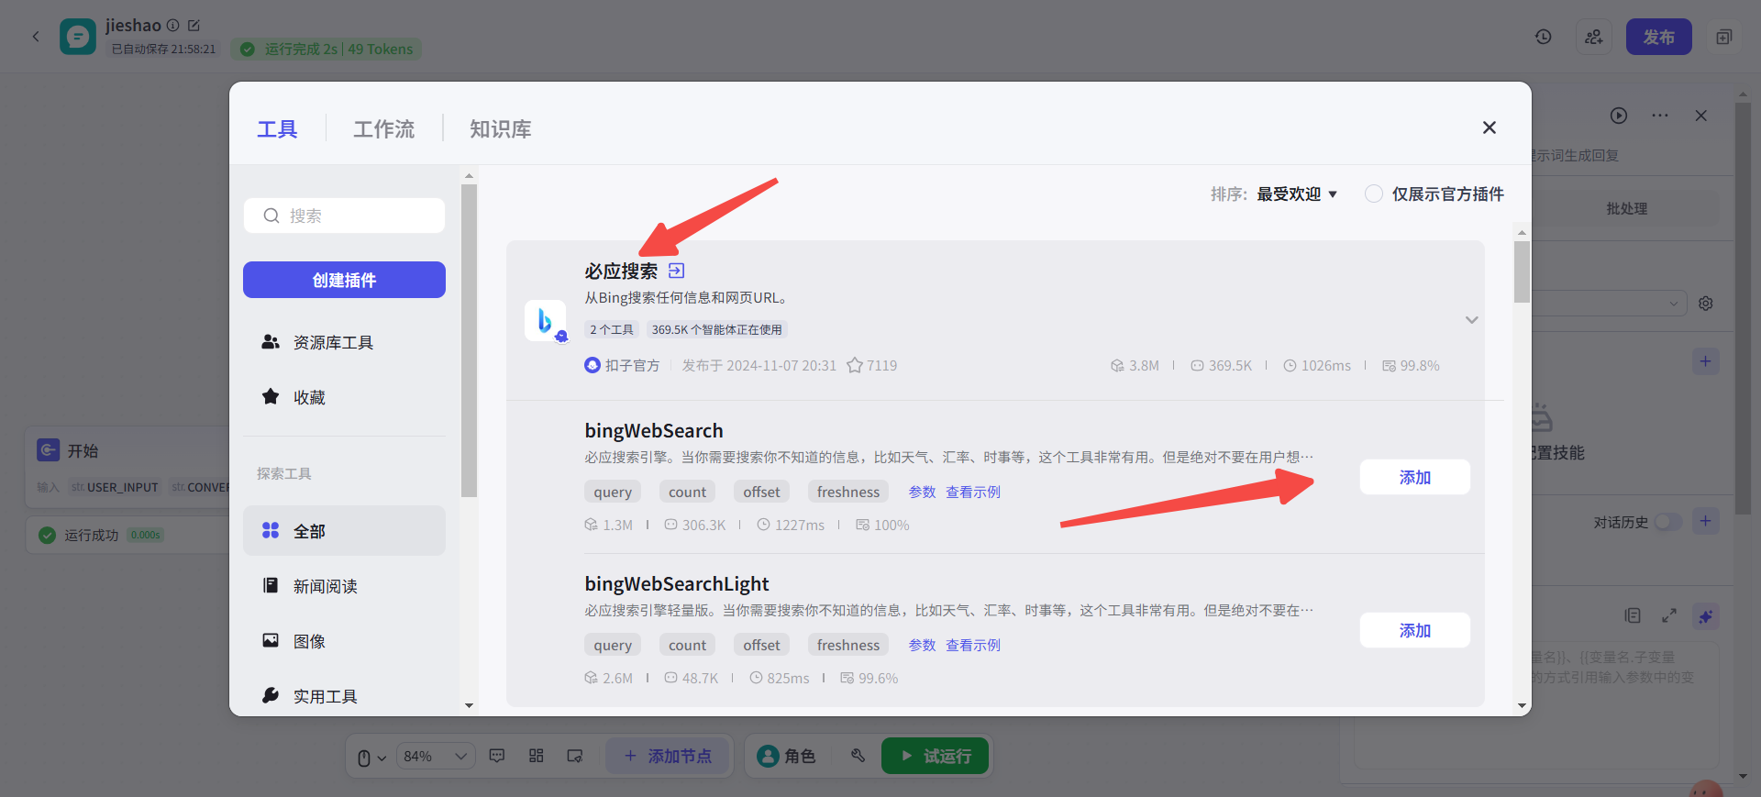Click the sidebar category scrollbar
Image resolution: width=1761 pixels, height=797 pixels.
coord(469,341)
